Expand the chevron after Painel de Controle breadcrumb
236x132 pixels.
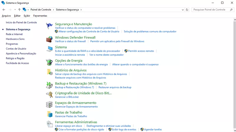coord(53,10)
